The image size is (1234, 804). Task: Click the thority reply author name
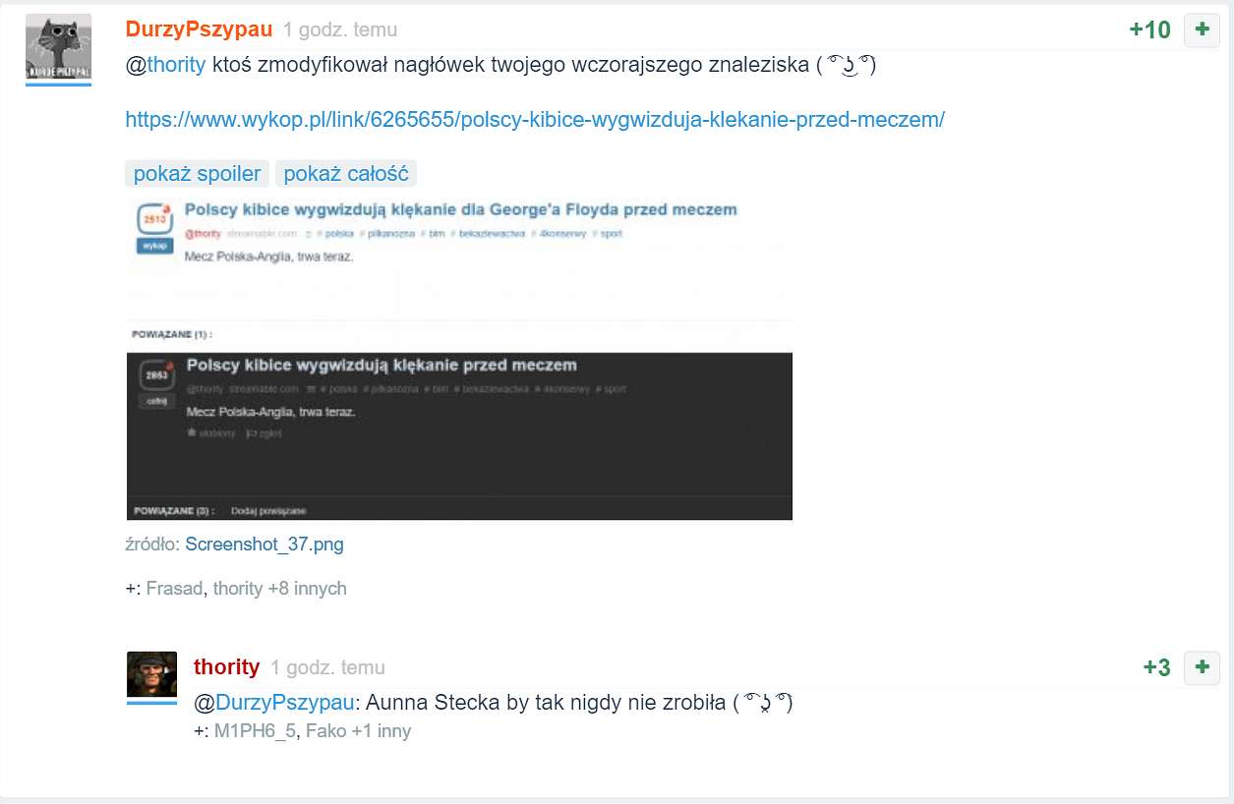[227, 667]
